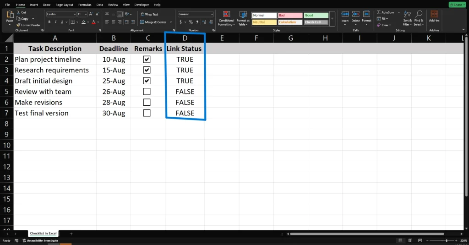
Task: Apply italic formatting with the I icon
Action: (55, 22)
